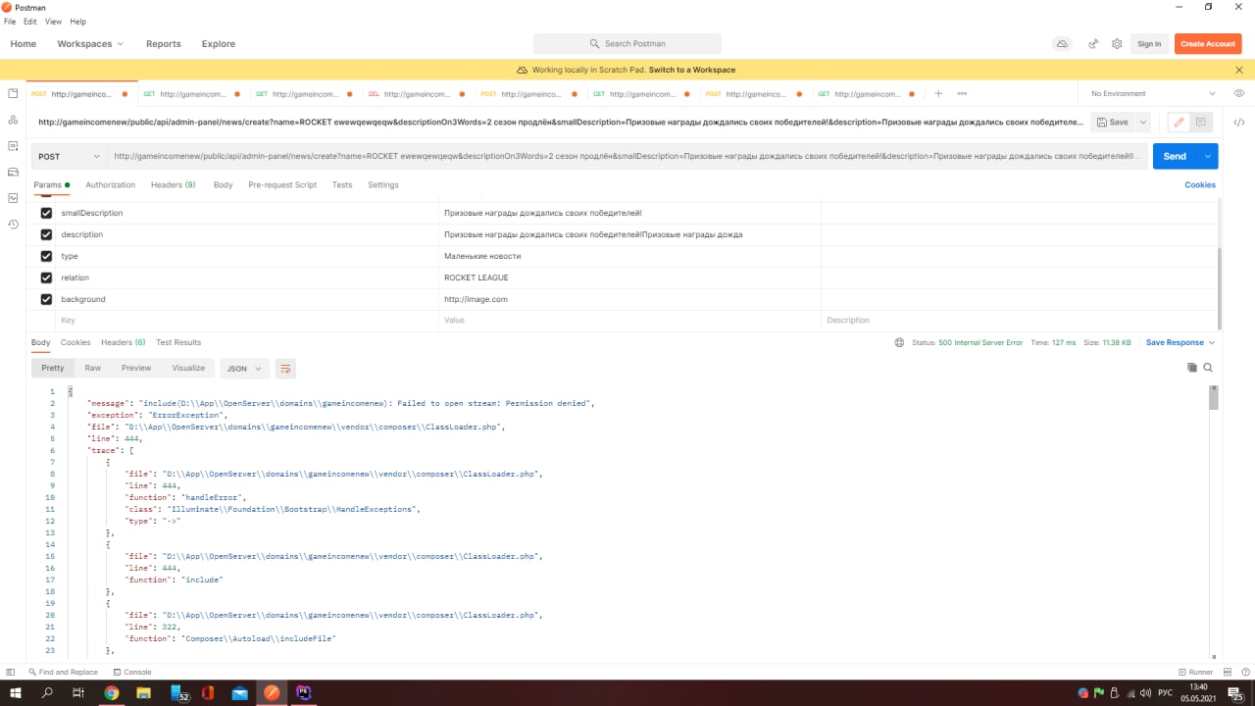
Task: Open the File menu
Action: click(10, 22)
